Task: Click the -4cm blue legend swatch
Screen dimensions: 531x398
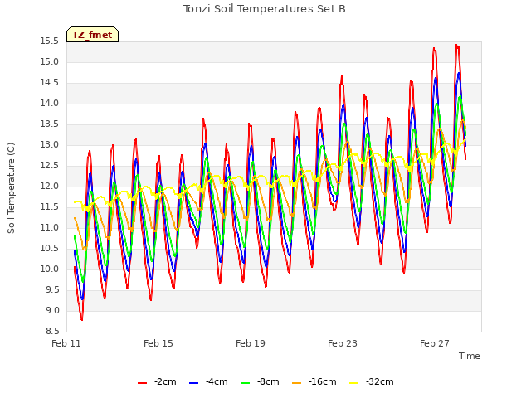Action: point(193,383)
